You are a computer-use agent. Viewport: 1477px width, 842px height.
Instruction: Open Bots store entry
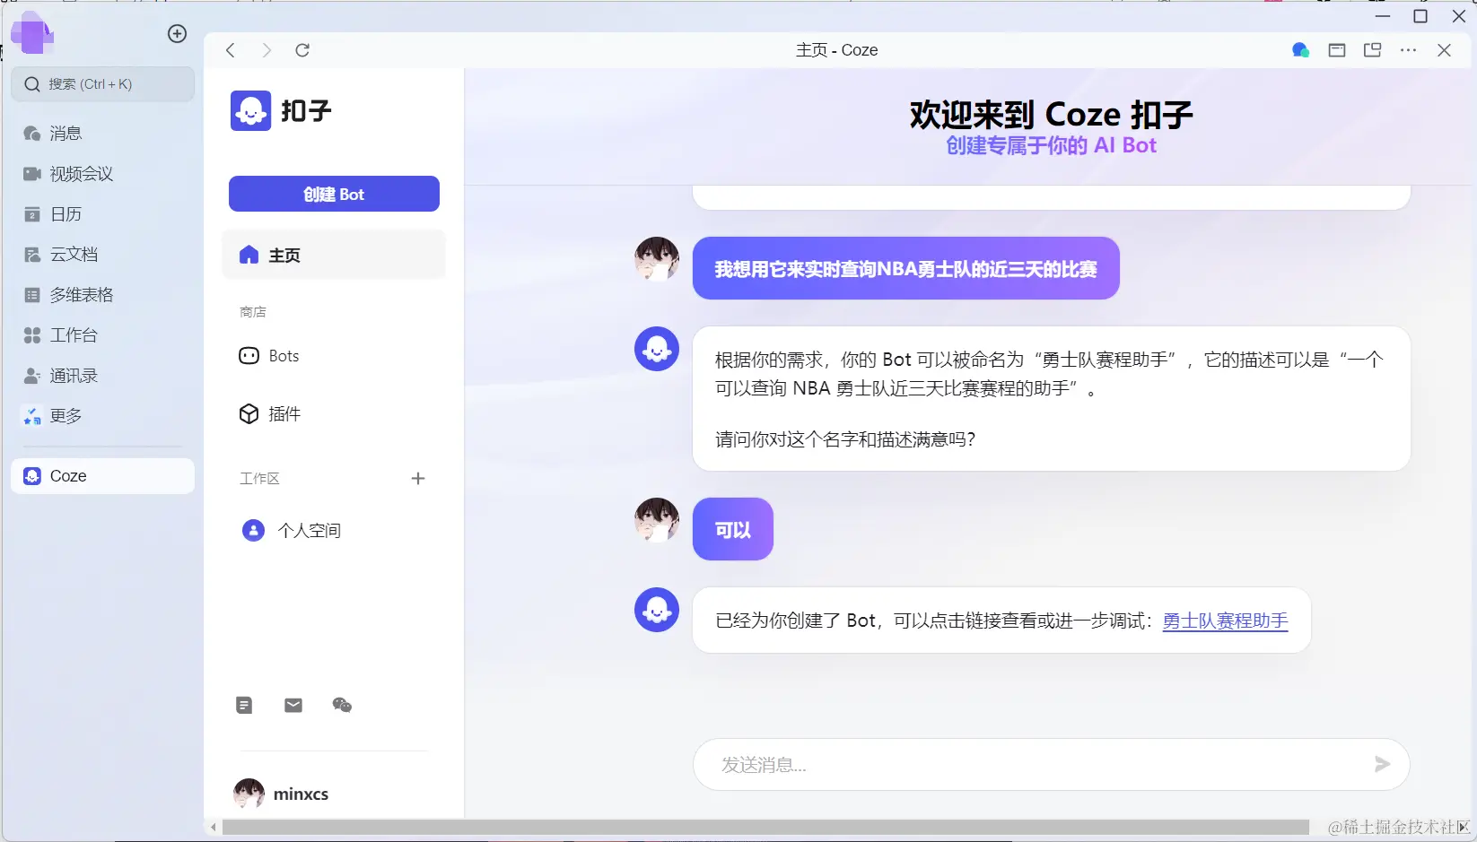334,356
